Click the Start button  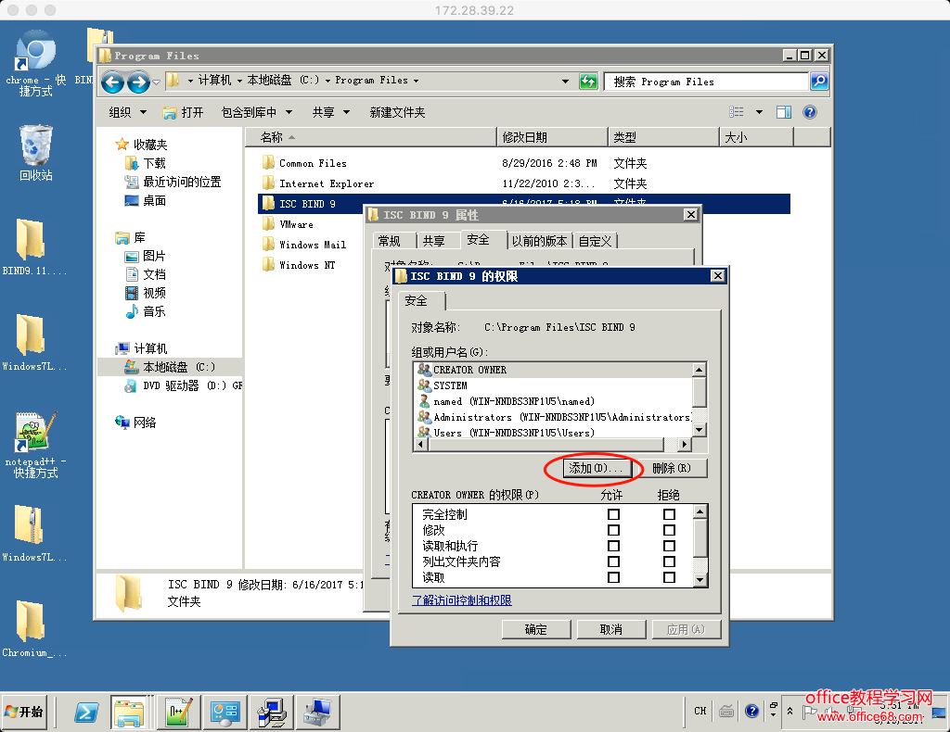(x=24, y=712)
